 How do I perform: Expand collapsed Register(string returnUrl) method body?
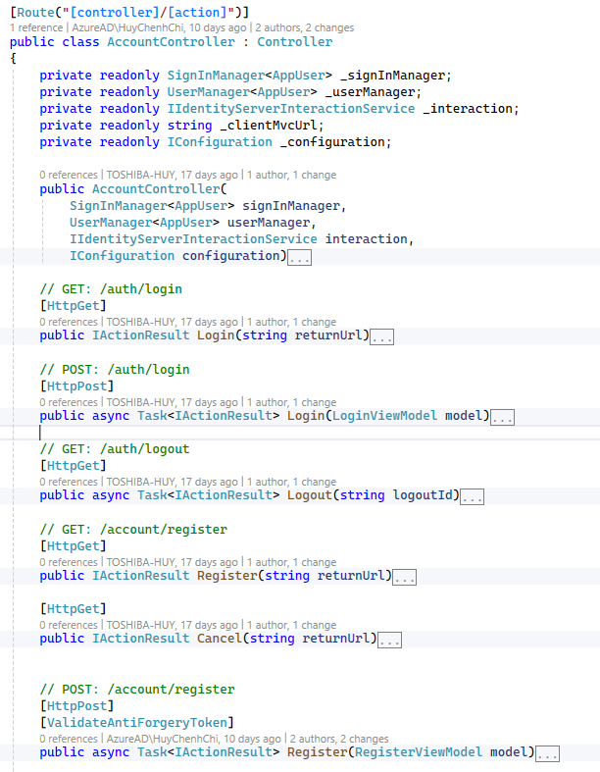(405, 577)
